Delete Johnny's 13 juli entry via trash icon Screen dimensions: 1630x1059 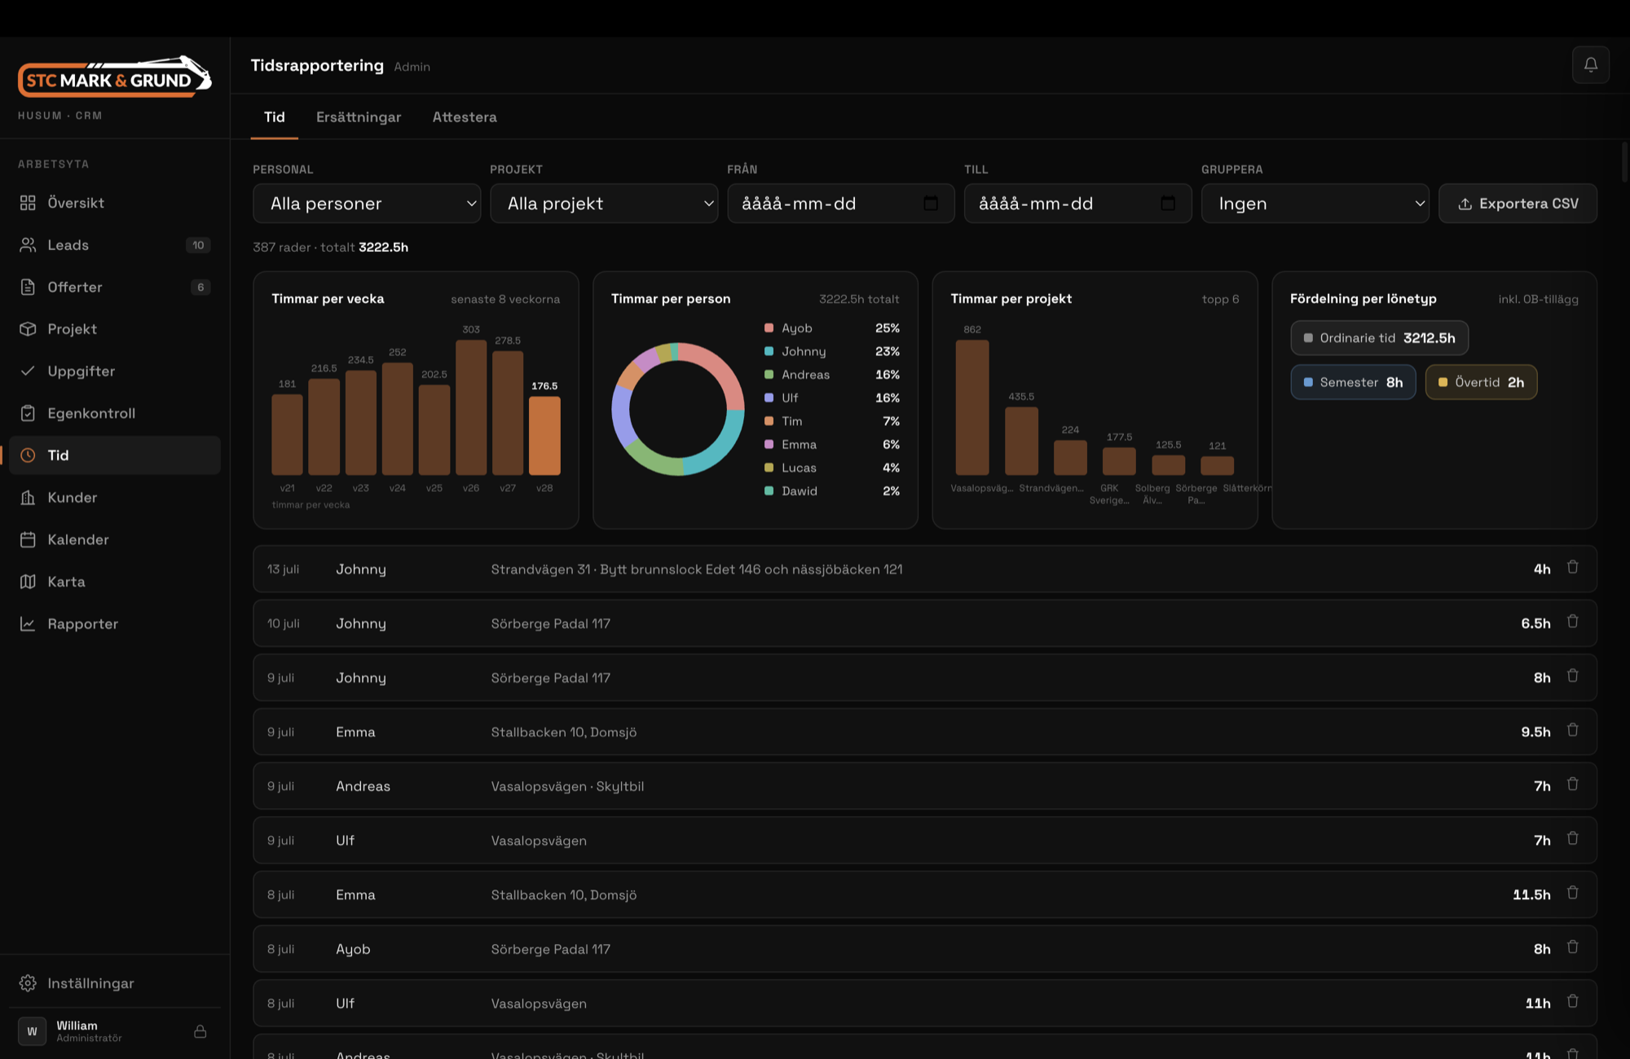point(1573,568)
